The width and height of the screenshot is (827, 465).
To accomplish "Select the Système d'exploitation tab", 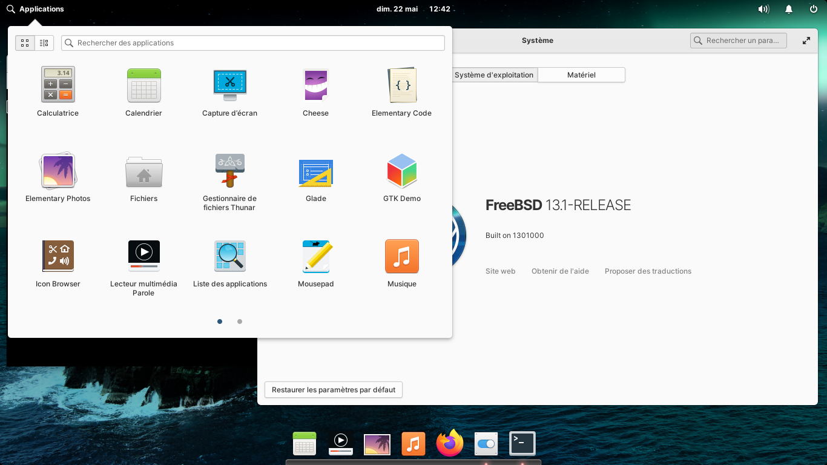I will point(494,75).
